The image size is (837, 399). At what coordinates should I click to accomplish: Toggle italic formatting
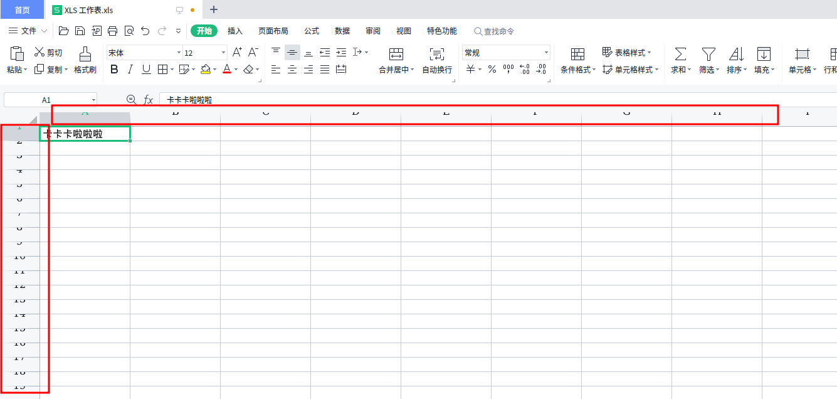(x=130, y=70)
